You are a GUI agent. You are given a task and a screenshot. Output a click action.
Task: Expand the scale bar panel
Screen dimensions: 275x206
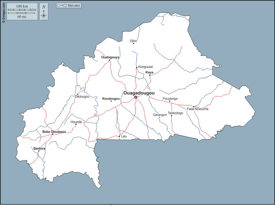pos(22,12)
